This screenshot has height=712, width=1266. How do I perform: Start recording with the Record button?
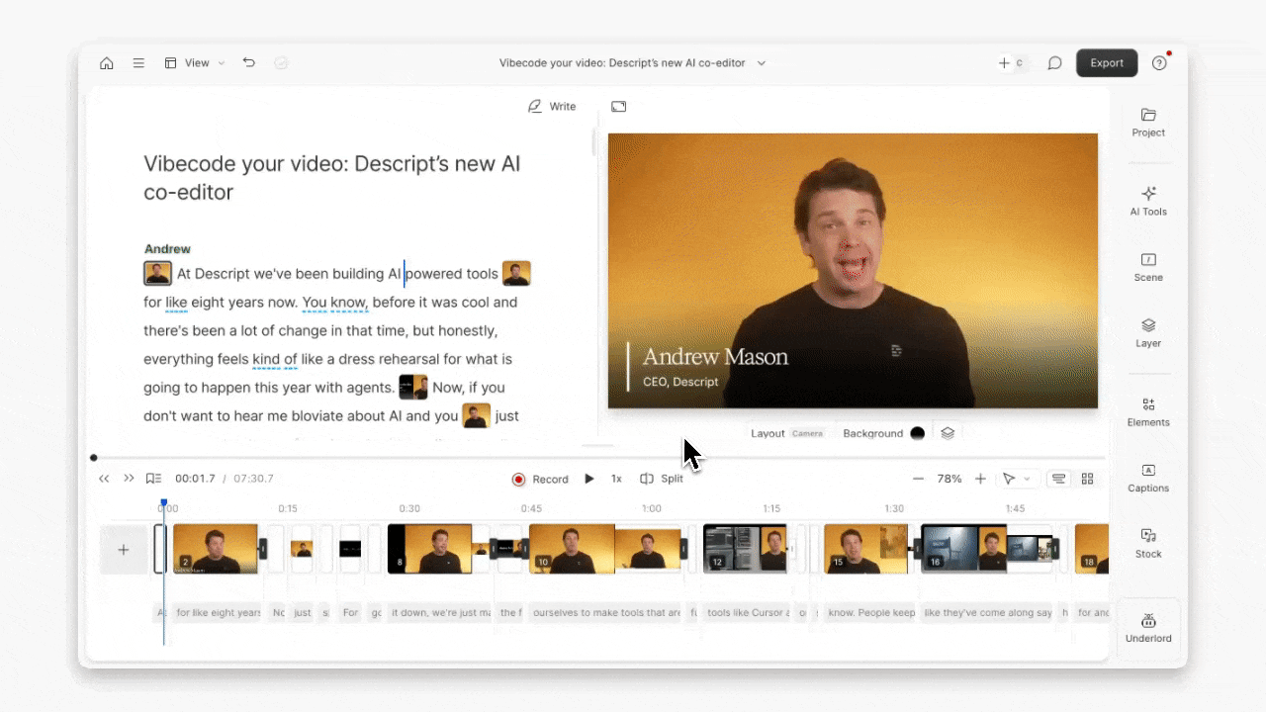tap(540, 480)
